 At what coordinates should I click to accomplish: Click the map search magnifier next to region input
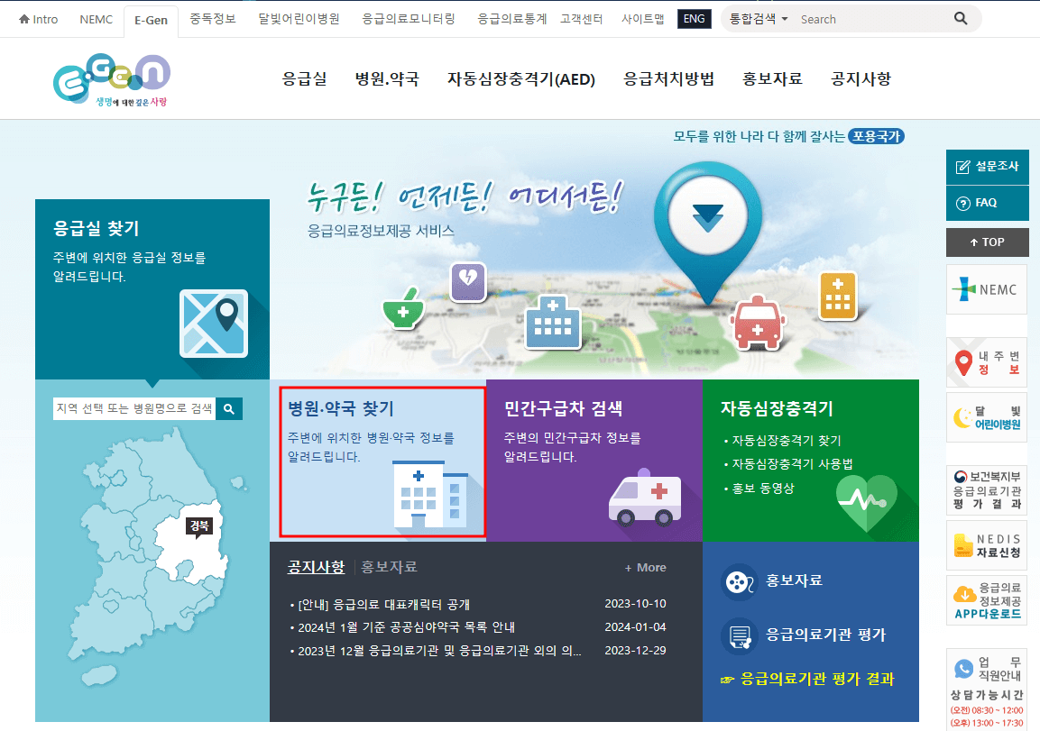click(x=228, y=408)
